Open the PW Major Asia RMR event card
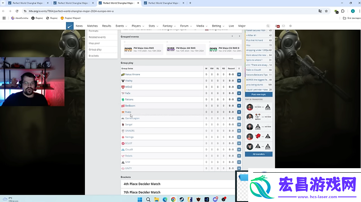This screenshot has height=202, width=361. [143, 49]
